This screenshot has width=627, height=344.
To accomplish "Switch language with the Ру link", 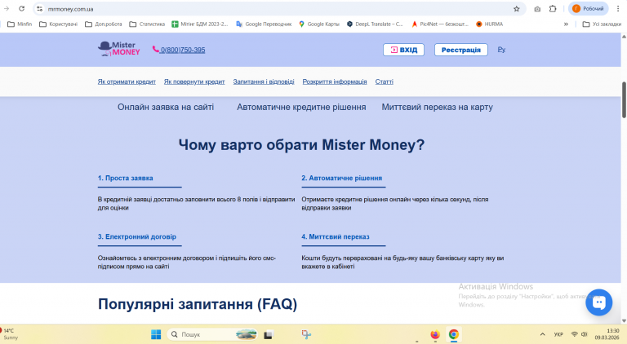I will [501, 50].
